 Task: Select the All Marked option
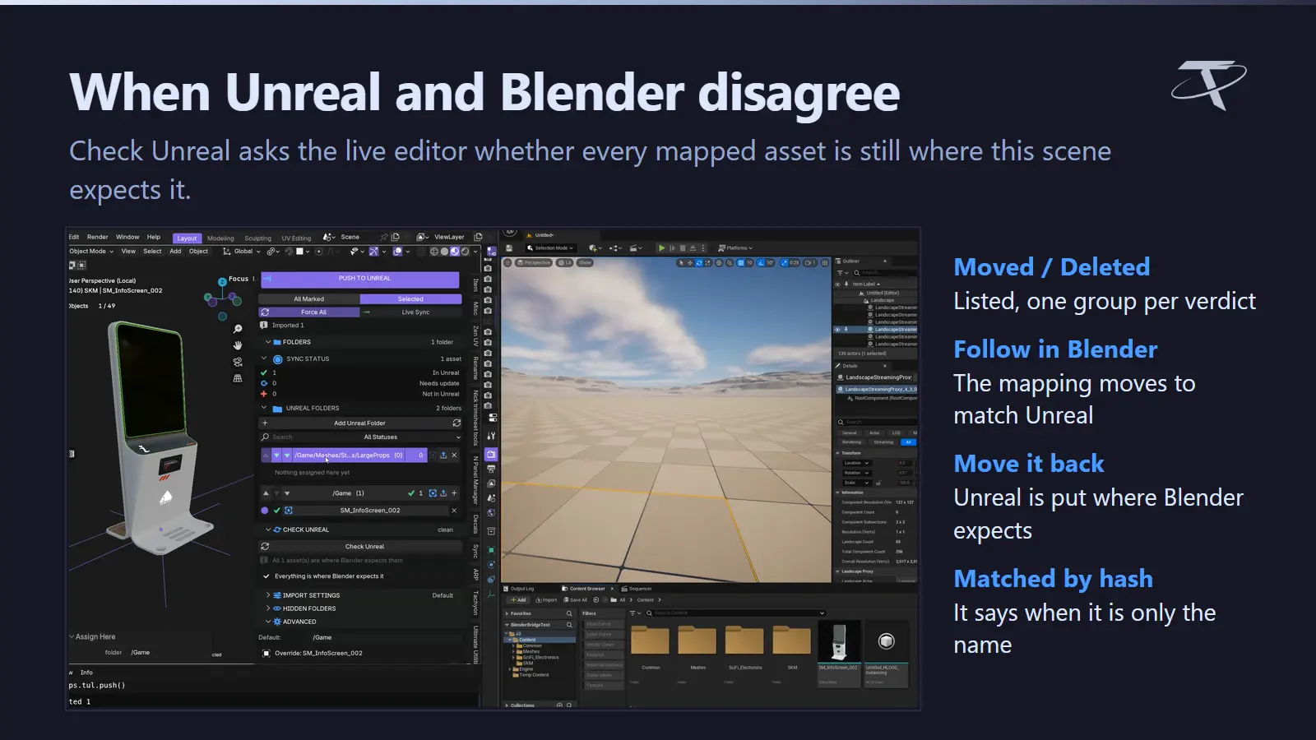pos(308,299)
